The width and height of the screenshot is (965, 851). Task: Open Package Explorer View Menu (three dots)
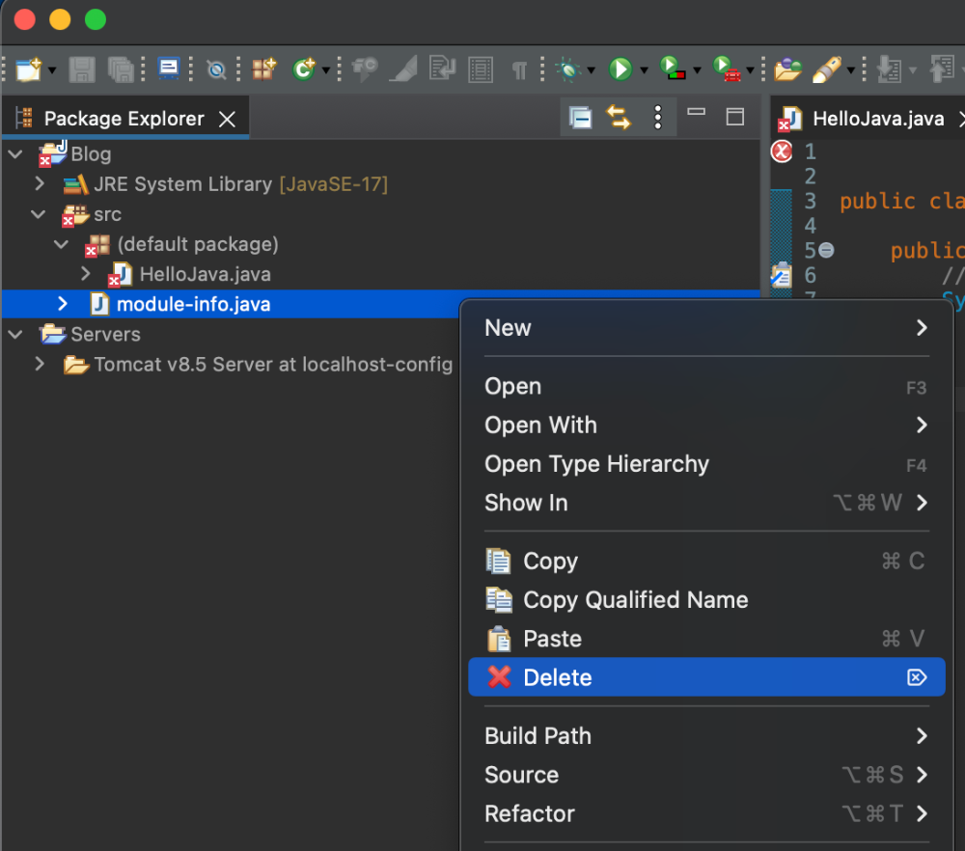658,118
